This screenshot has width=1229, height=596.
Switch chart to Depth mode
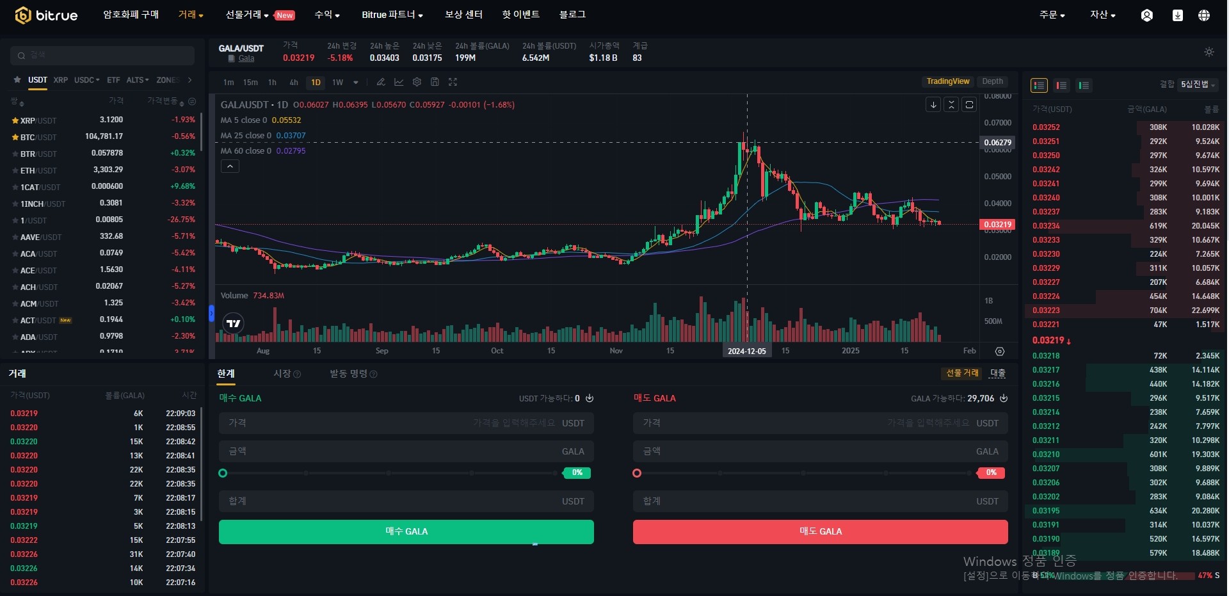tap(993, 81)
